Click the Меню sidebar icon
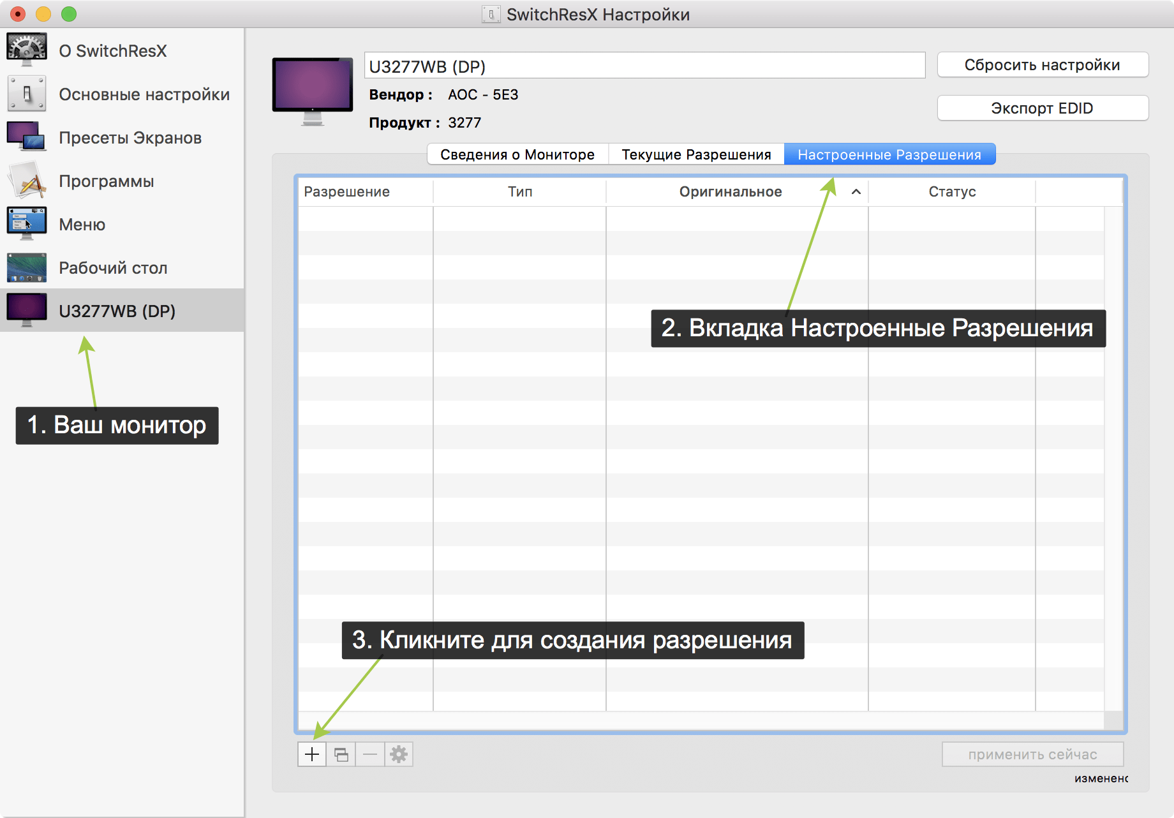This screenshot has height=818, width=1174. 27,224
